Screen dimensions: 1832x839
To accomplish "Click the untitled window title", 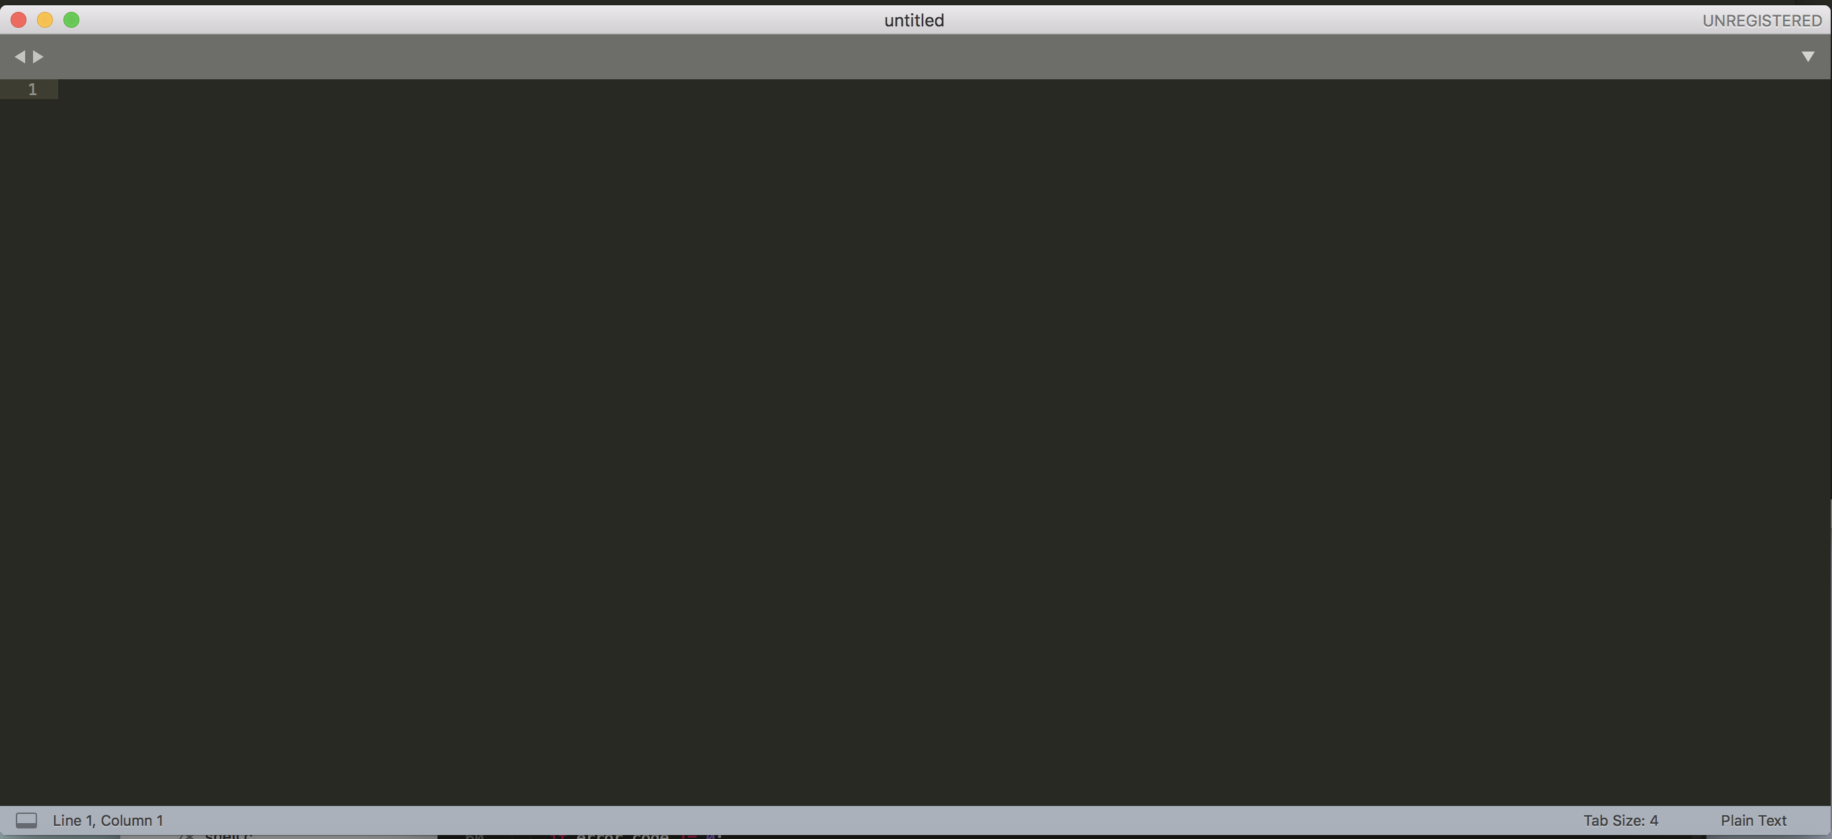I will [914, 20].
